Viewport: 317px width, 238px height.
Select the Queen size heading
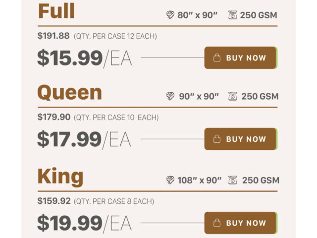click(70, 93)
